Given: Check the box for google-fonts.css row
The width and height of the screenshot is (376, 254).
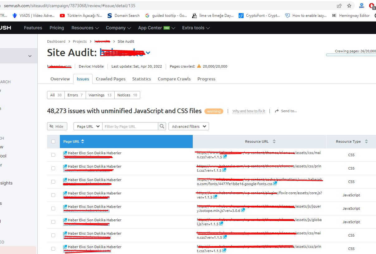Looking at the screenshot, I should point(53,182).
